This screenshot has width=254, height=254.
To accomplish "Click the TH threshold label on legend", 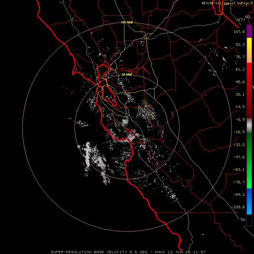I will [242, 220].
